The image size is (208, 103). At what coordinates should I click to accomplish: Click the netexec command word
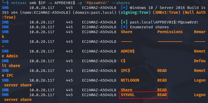pos(19,3)
